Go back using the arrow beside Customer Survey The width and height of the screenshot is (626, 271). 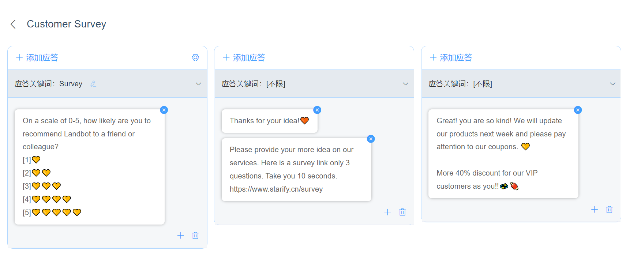(x=13, y=24)
